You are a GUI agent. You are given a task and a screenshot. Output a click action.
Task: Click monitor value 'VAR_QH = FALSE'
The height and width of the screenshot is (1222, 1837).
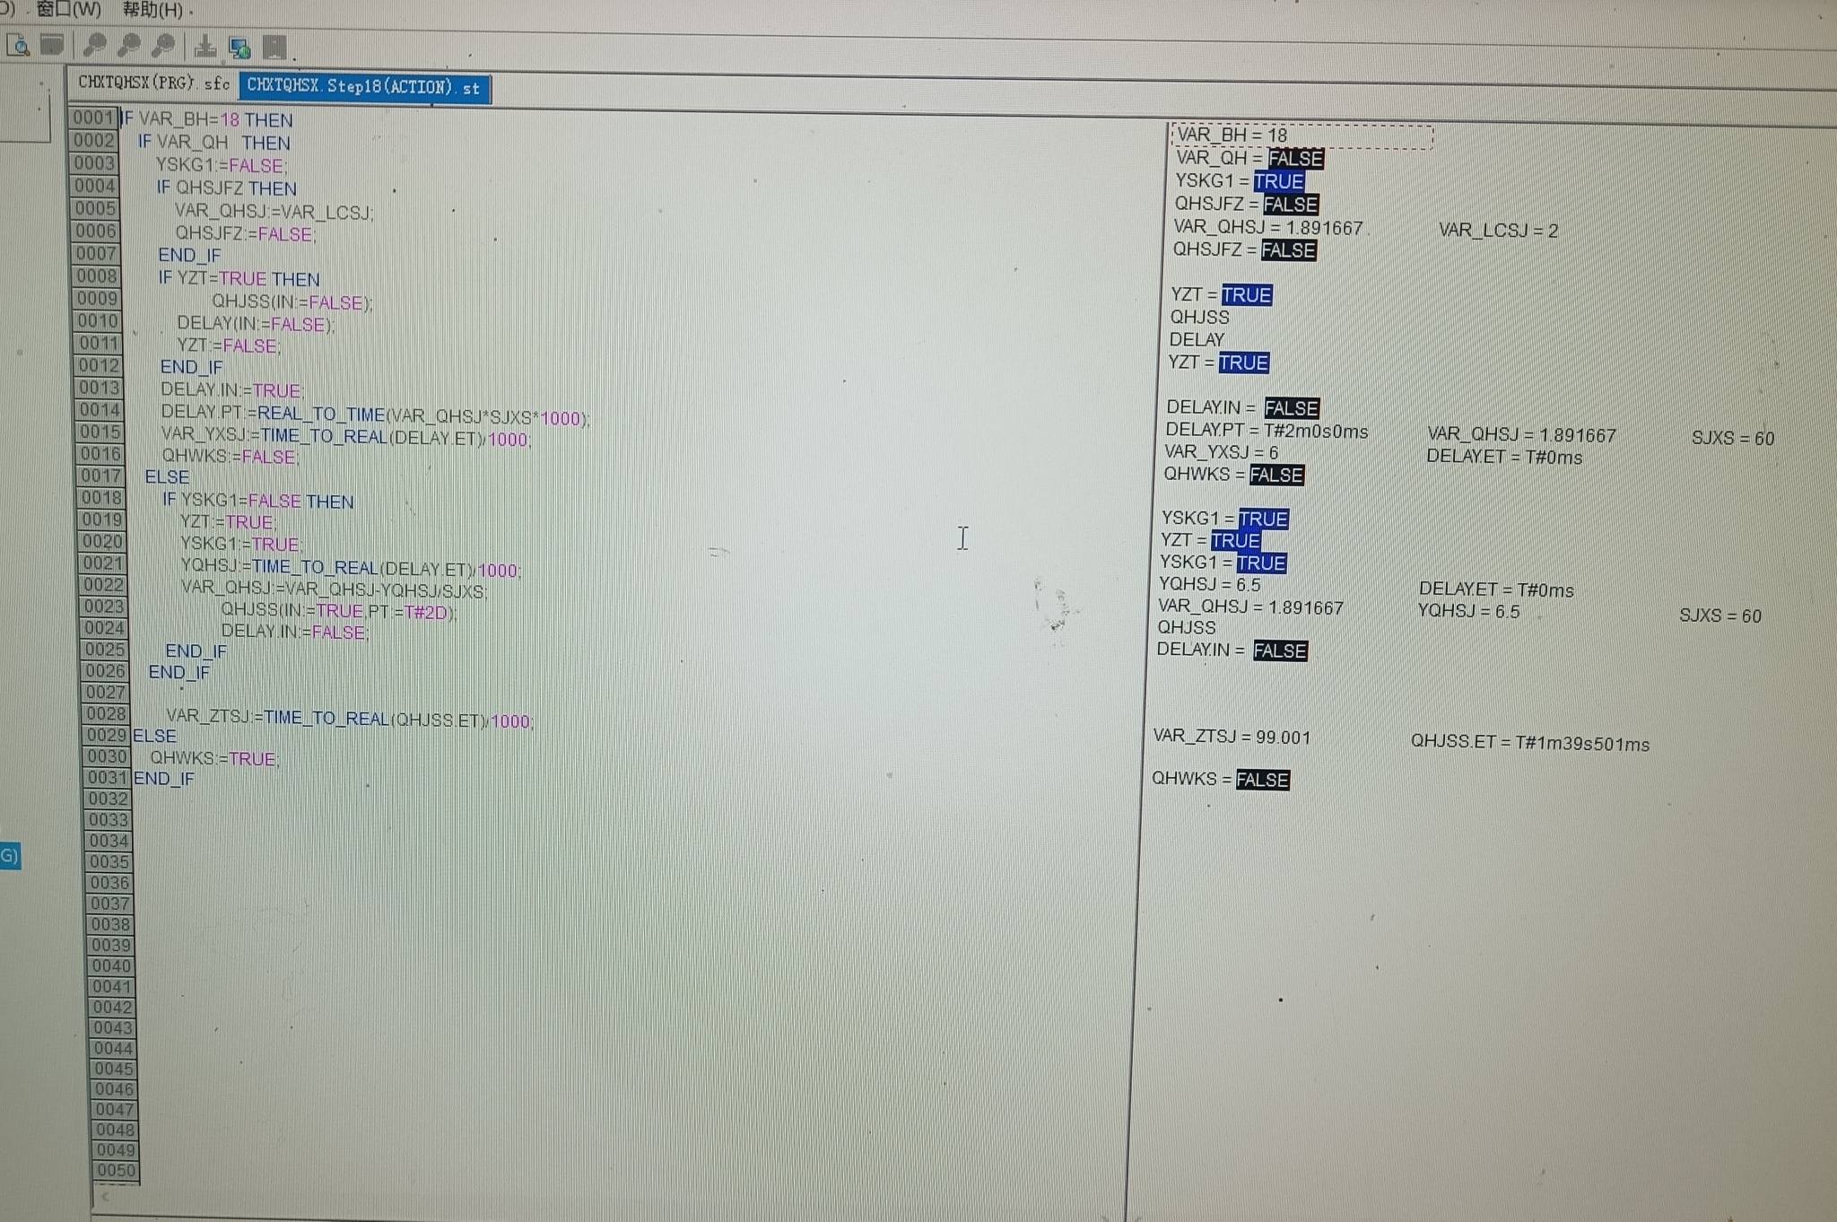1249,158
